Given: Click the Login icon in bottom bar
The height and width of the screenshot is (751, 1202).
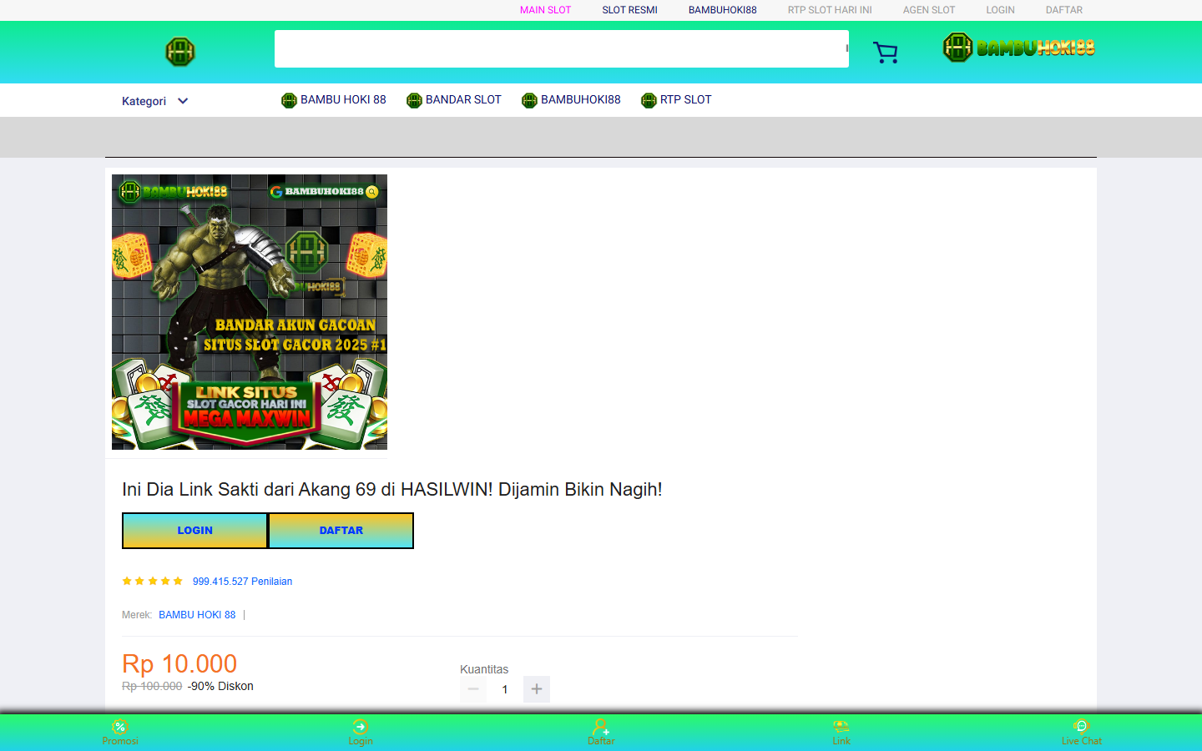Looking at the screenshot, I should click(x=361, y=727).
